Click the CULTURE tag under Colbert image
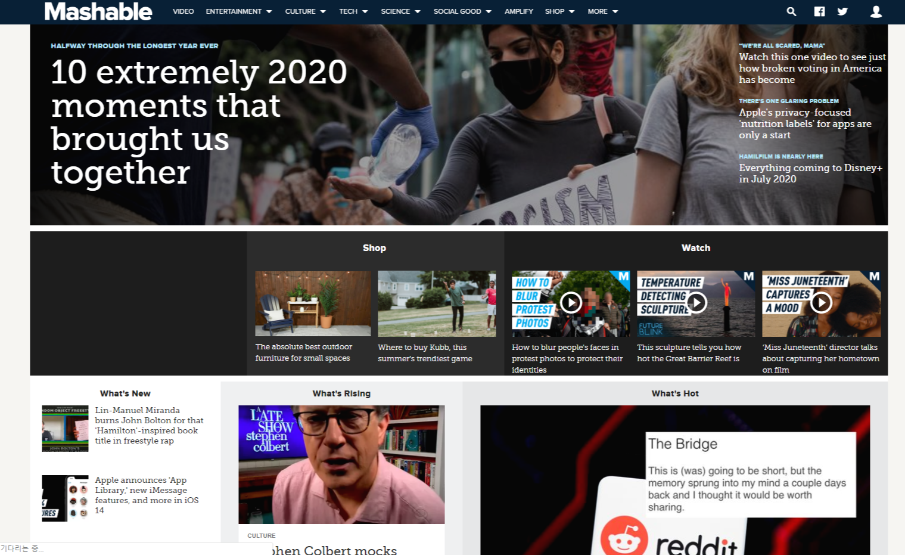The width and height of the screenshot is (905, 555). pos(262,535)
